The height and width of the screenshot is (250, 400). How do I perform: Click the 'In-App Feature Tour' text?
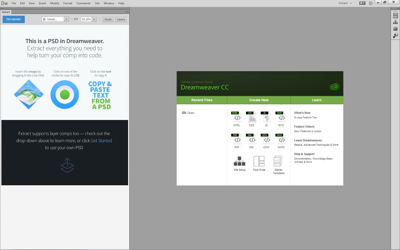[306, 117]
